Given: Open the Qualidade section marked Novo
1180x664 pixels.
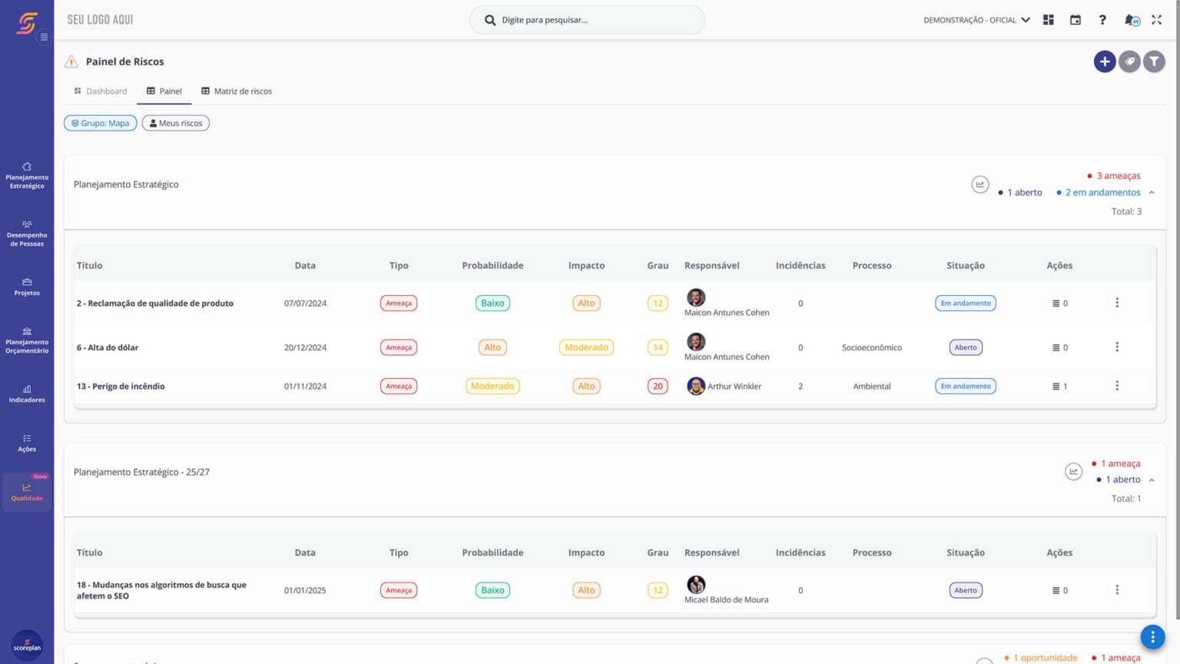Looking at the screenshot, I should click(27, 492).
